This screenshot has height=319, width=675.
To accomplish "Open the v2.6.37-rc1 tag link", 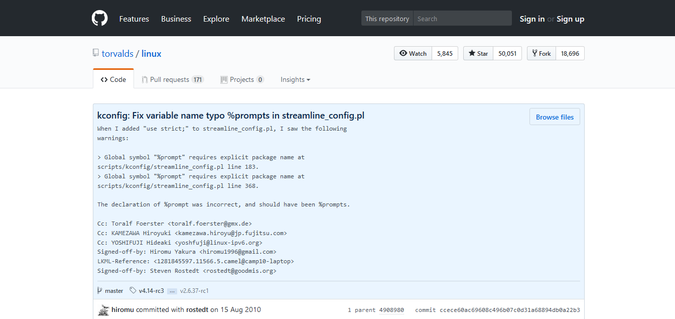I will [x=194, y=291].
